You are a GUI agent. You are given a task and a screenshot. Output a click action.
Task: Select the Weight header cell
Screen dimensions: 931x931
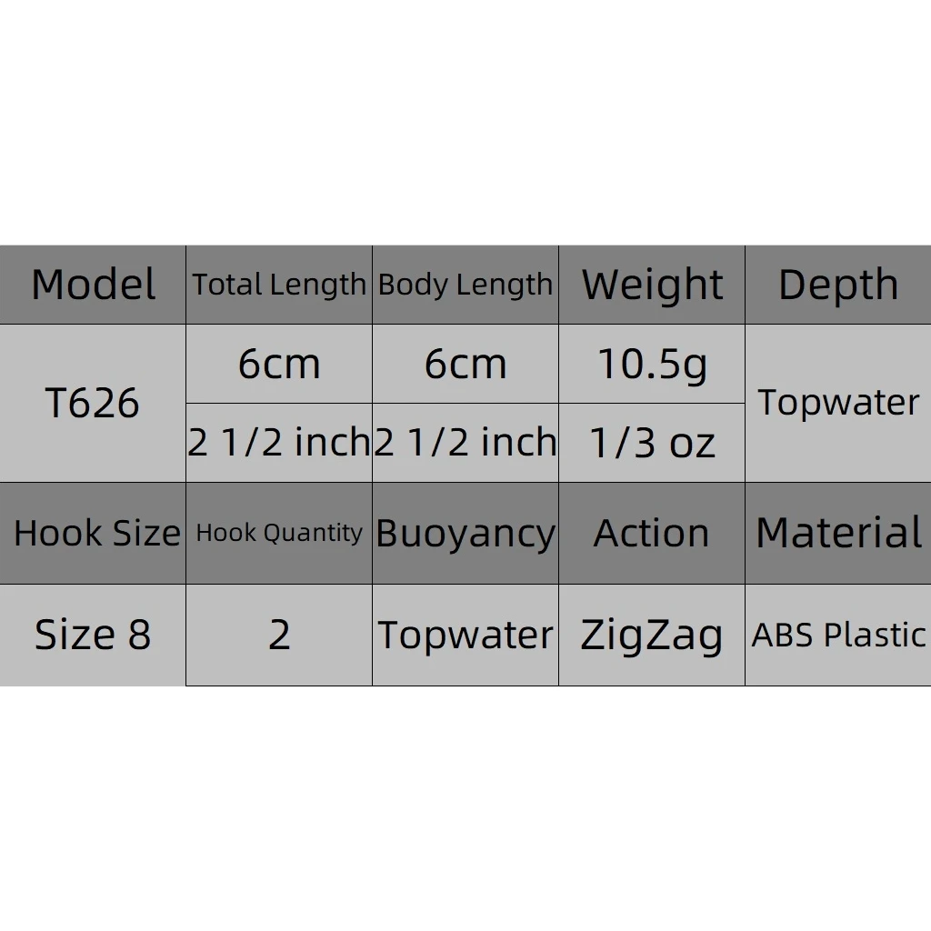click(652, 285)
